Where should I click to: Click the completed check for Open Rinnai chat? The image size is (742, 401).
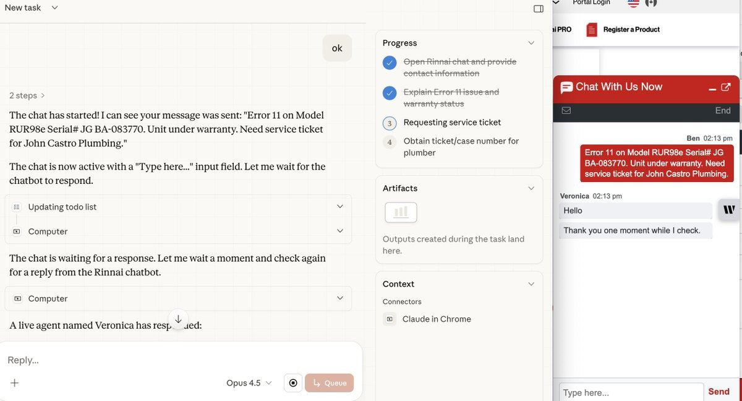click(x=390, y=63)
